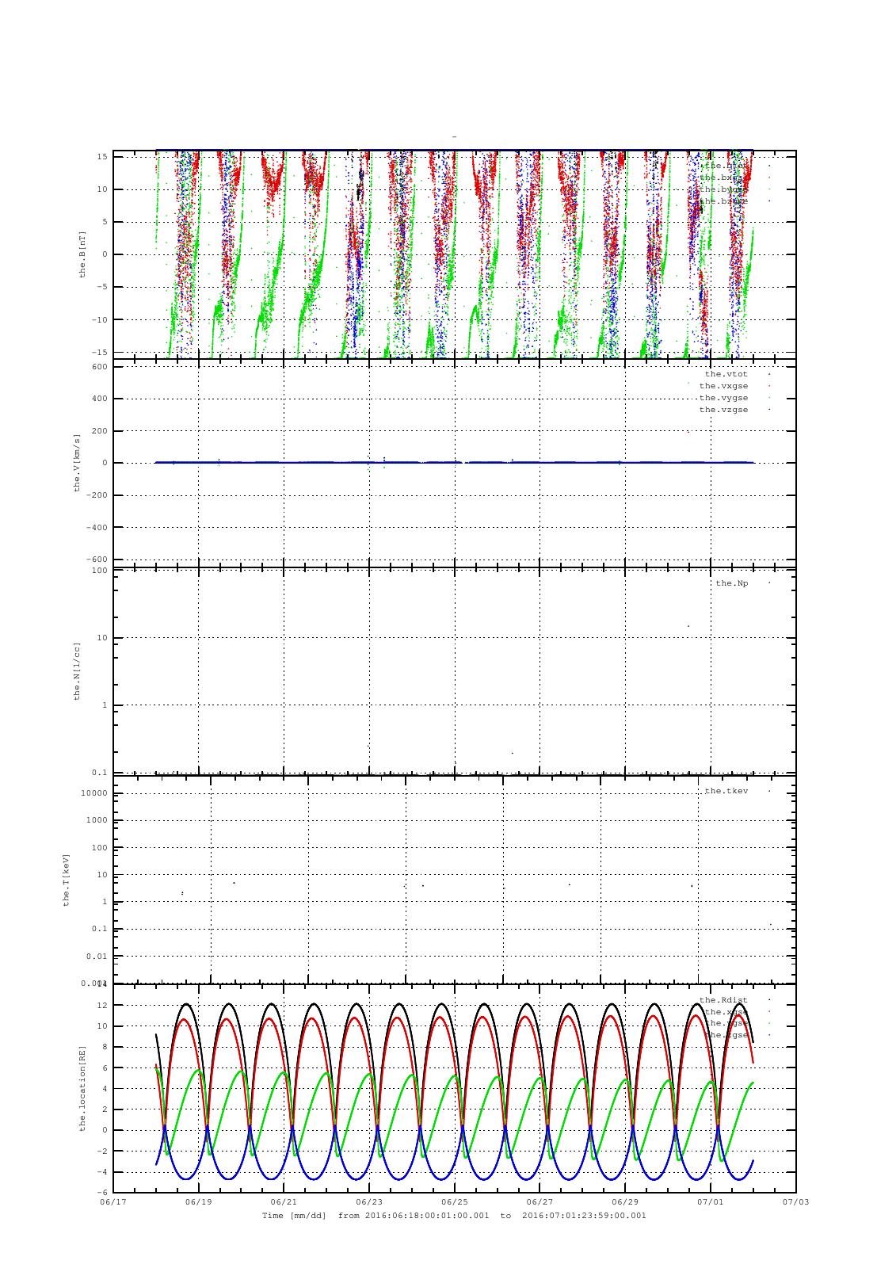896x1268 pixels.
Task: Select the -600 tick on velocity axis
Action: (97, 560)
